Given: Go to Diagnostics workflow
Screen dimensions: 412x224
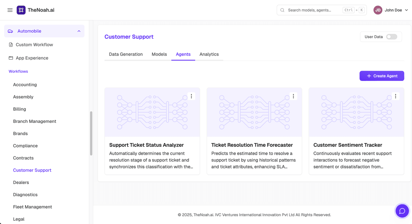Looking at the screenshot, I should pos(25,194).
